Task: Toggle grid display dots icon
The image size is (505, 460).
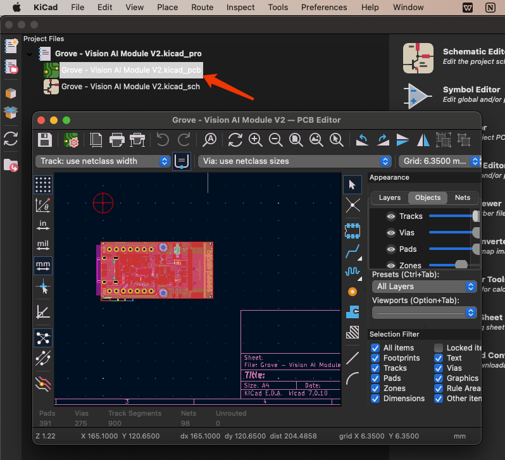Action: tap(43, 185)
